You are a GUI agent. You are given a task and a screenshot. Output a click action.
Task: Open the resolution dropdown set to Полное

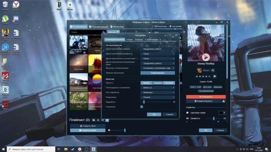pyautogui.click(x=158, y=97)
